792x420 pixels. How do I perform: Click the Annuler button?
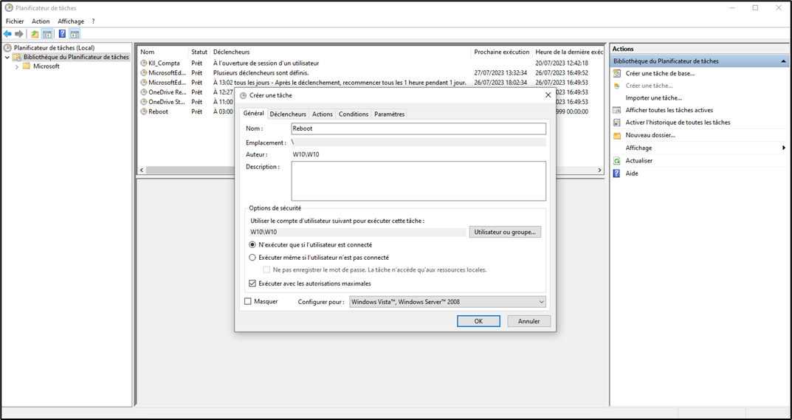click(528, 321)
